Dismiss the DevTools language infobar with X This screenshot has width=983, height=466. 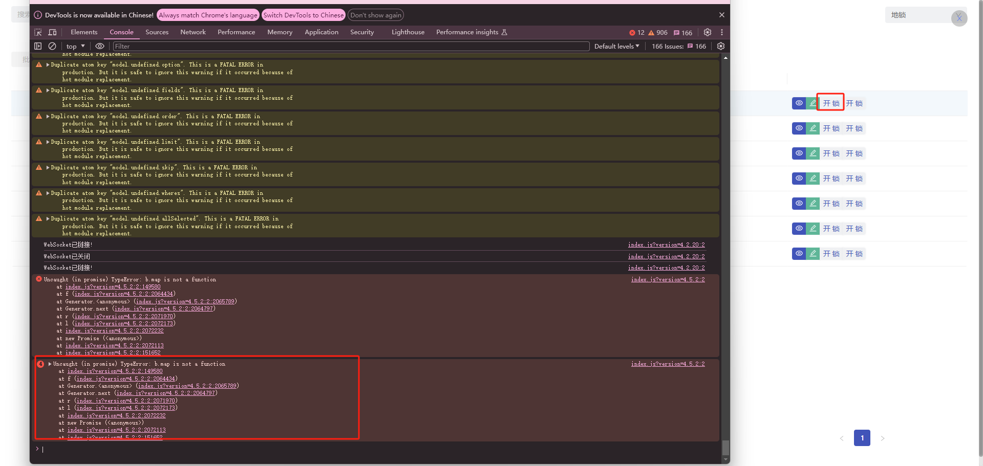pyautogui.click(x=722, y=15)
